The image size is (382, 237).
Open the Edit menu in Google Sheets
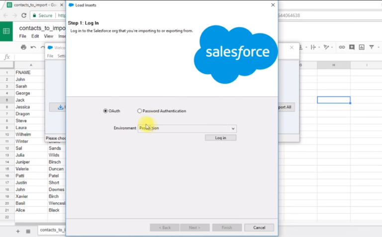click(35, 36)
